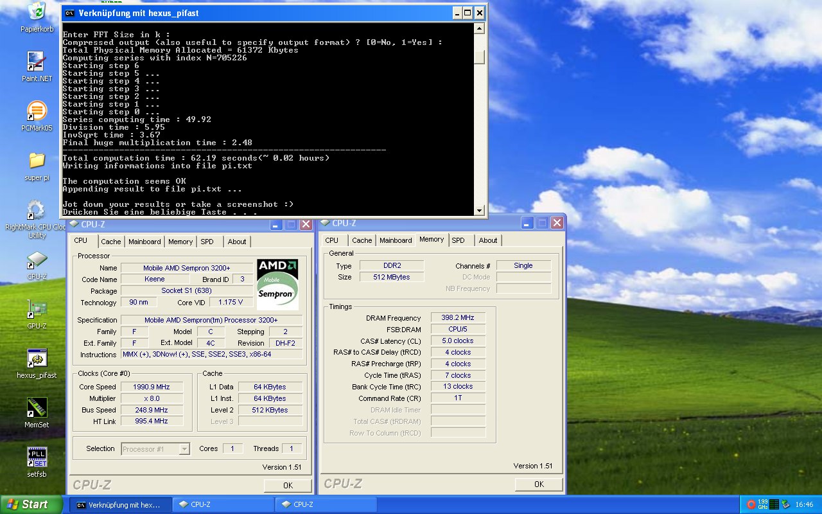Click Package Socket S1 (638) value
The height and width of the screenshot is (514, 822).
[187, 291]
